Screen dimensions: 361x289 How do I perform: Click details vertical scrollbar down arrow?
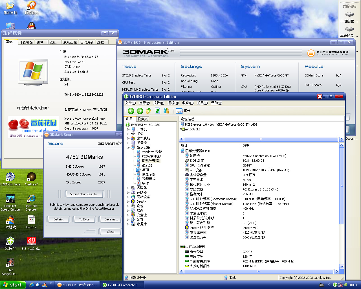tap(342, 267)
